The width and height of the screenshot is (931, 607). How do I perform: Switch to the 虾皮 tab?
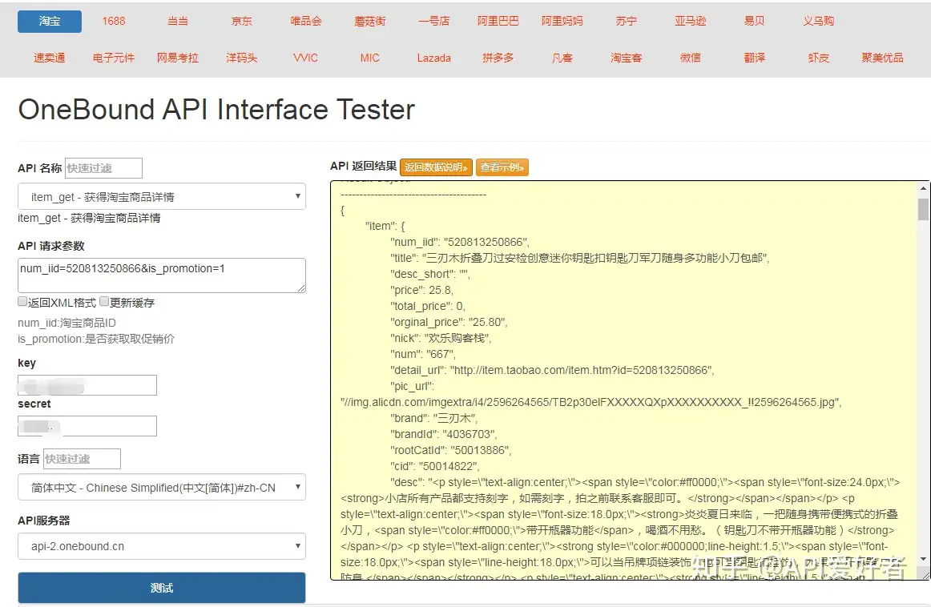point(819,58)
